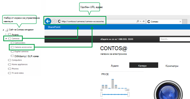The height and width of the screenshot is (99, 190).
Task: Open the Компютри navigation tab
Action: pyautogui.click(x=172, y=66)
